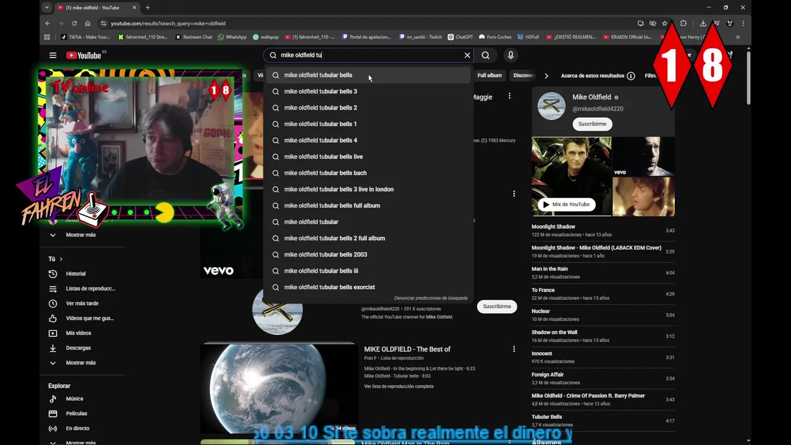
Task: Click Suscribirme next to the 291 K subscribers channel
Action: pos(497,307)
